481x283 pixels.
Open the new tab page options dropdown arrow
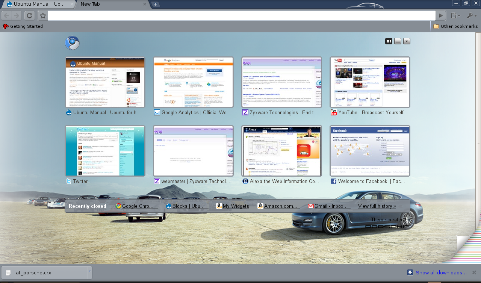click(406, 41)
